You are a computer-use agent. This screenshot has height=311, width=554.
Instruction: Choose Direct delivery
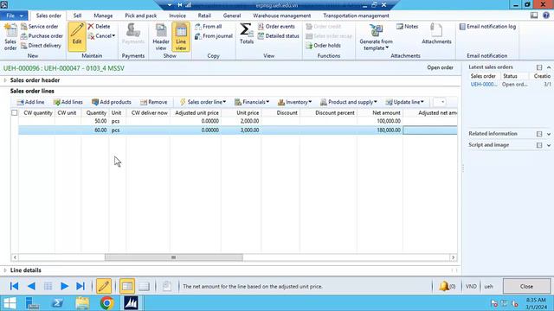tap(41, 46)
